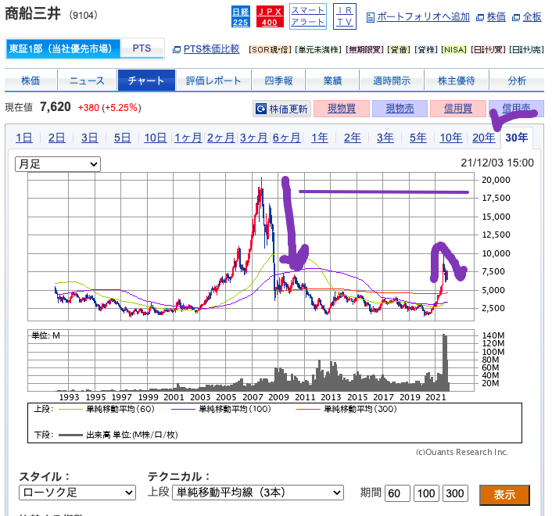Click the 信用買 button
This screenshot has height=516, width=552.
point(457,109)
